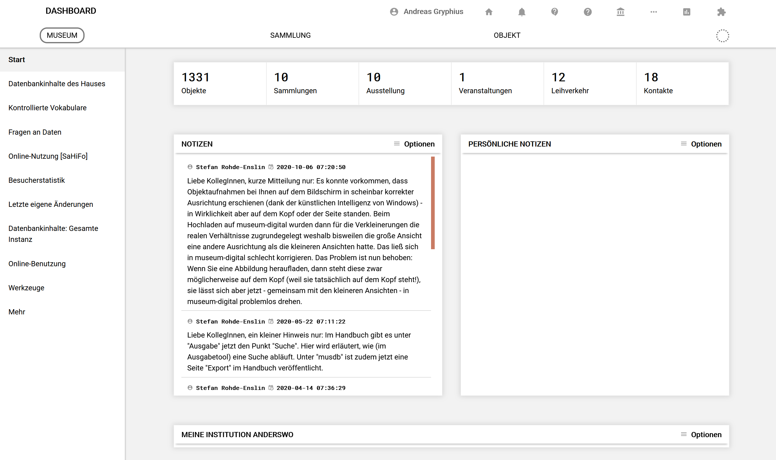The width and height of the screenshot is (776, 460).
Task: Click calendar icon of 2020-04-14 note
Action: 271,387
